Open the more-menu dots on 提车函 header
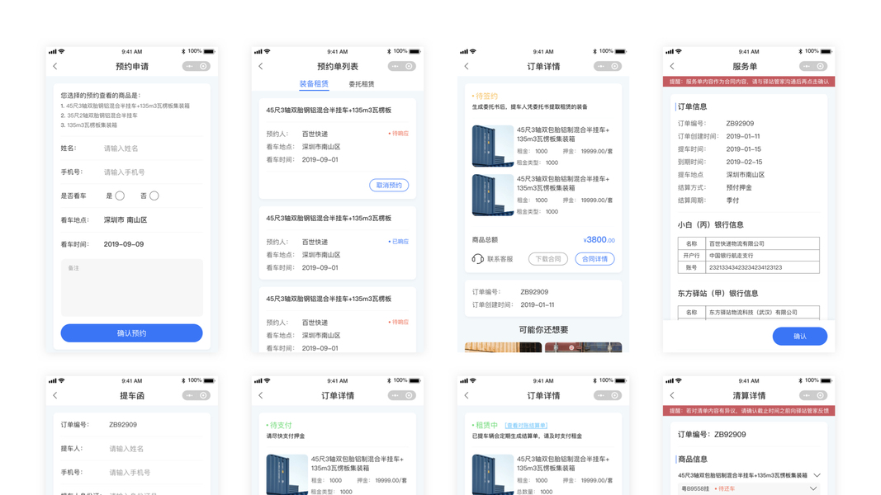The image size is (881, 495). pyautogui.click(x=189, y=396)
